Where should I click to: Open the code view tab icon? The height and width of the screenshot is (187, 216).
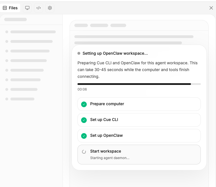tap(39, 8)
